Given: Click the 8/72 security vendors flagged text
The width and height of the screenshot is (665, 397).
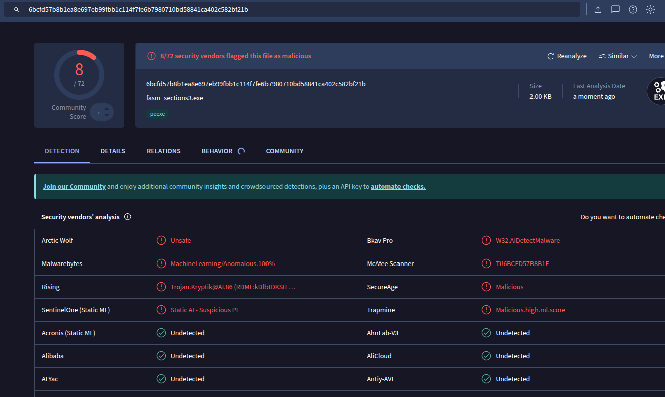Looking at the screenshot, I should 235,56.
